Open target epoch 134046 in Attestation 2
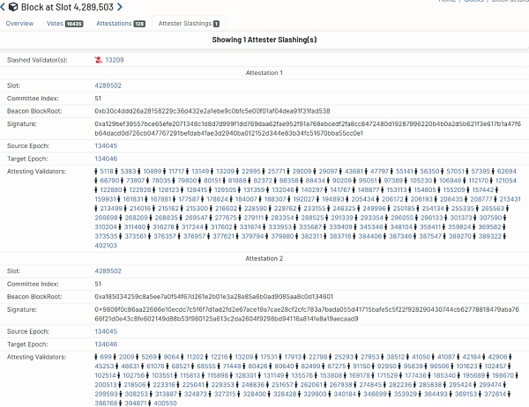The width and height of the screenshot is (529, 407). 106,344
